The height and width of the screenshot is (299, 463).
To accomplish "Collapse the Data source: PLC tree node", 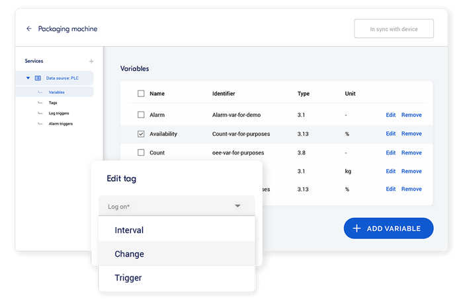I will tap(28, 78).
